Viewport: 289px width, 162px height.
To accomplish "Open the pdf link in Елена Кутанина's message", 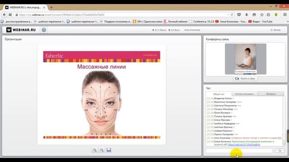I will pos(244,144).
